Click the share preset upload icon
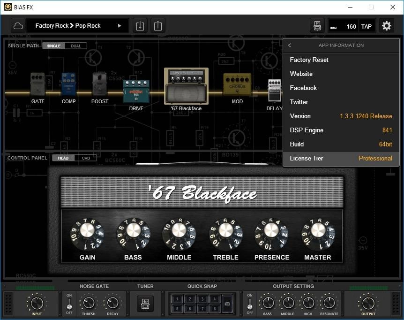This screenshot has height=320, width=404. (x=157, y=26)
